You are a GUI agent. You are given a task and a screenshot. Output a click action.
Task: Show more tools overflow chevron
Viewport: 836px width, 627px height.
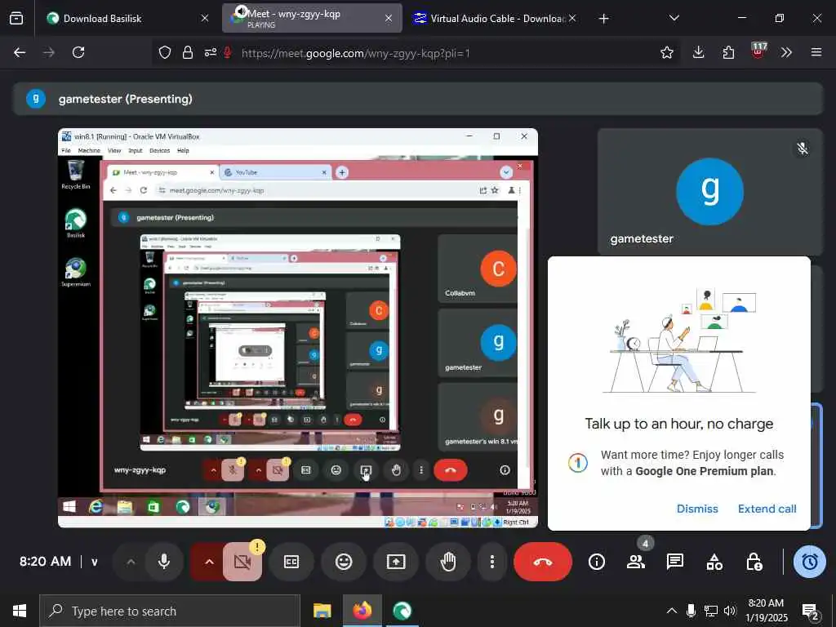tap(786, 52)
